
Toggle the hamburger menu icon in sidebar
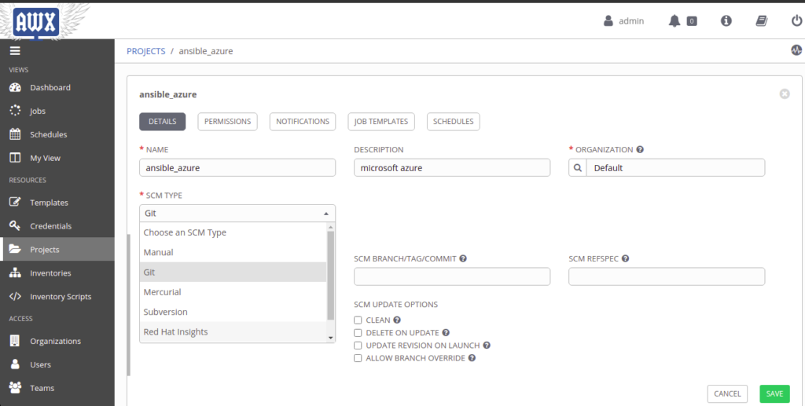(15, 51)
